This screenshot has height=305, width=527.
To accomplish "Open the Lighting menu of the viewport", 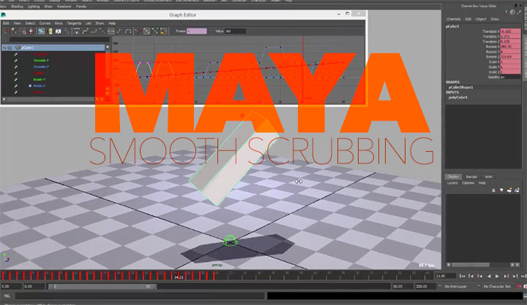I will pyautogui.click(x=33, y=7).
